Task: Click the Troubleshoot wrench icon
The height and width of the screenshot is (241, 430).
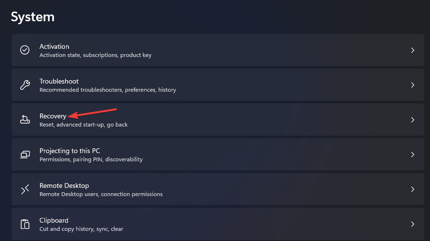Action: (25, 85)
